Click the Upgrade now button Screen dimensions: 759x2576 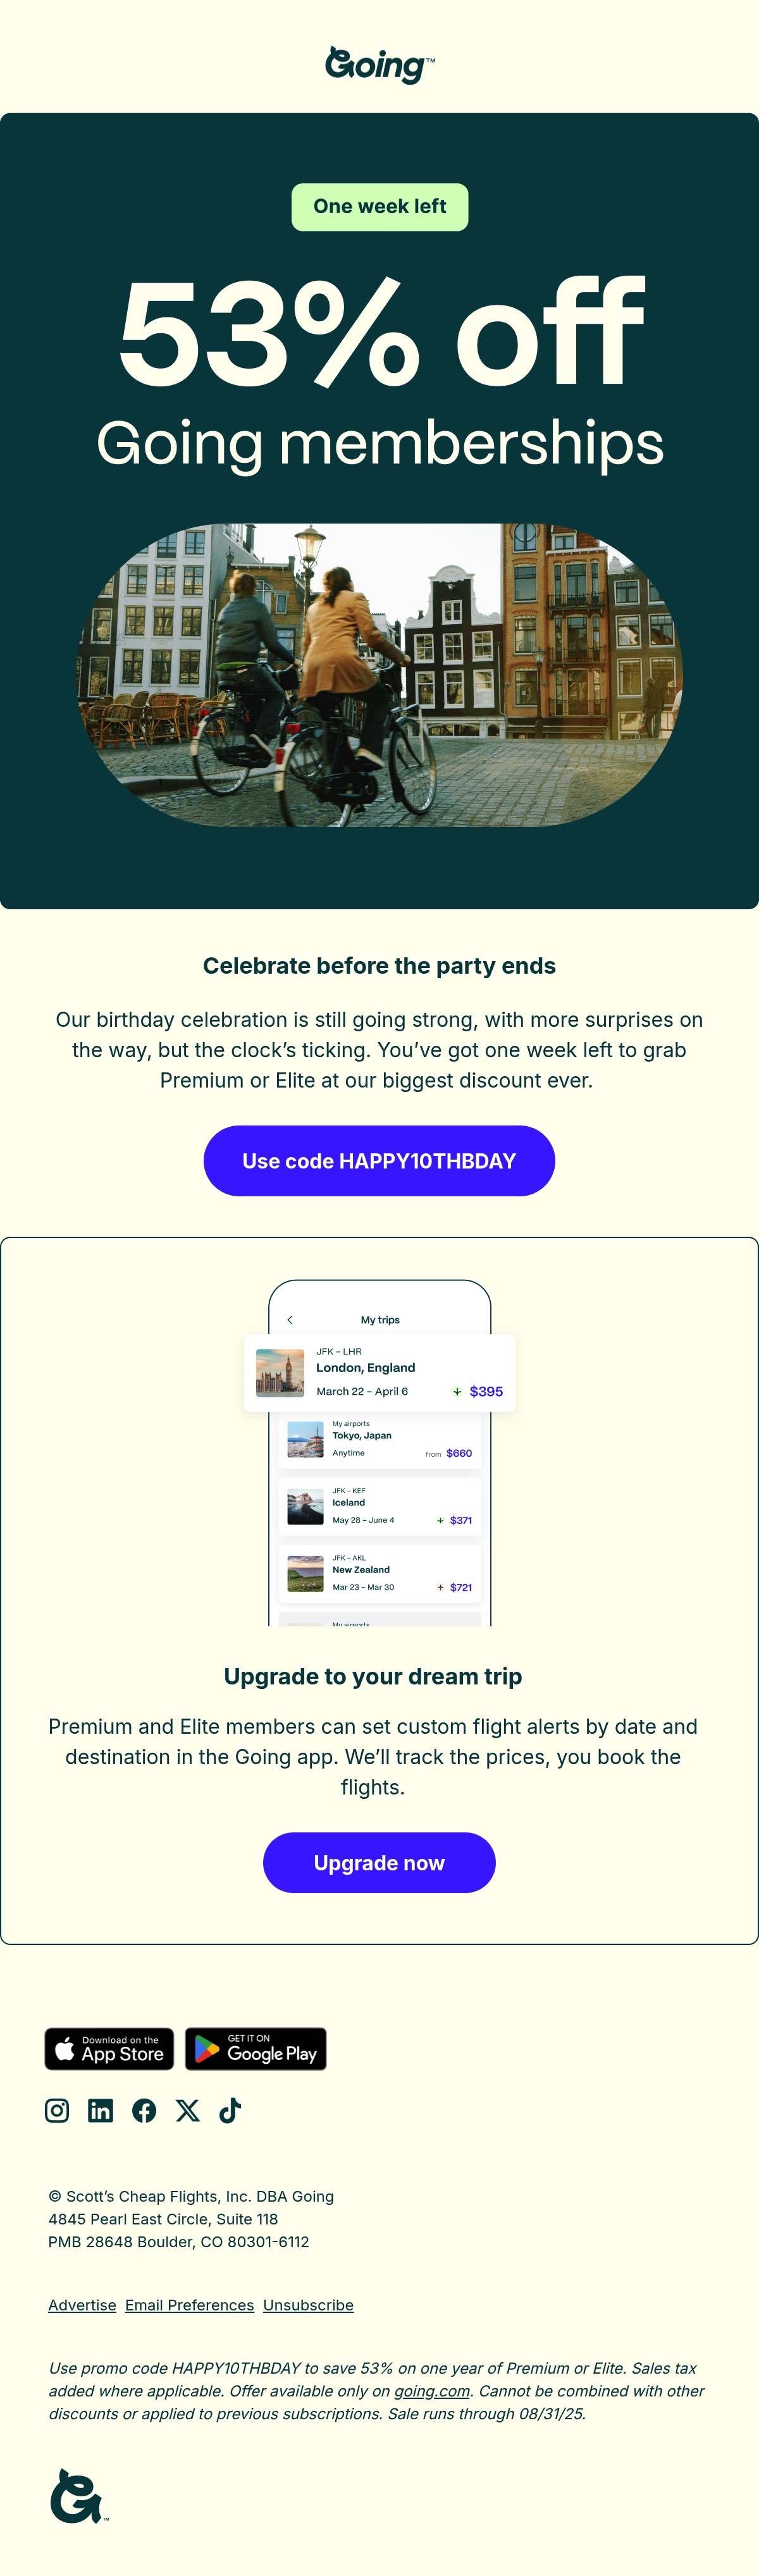379,1863
